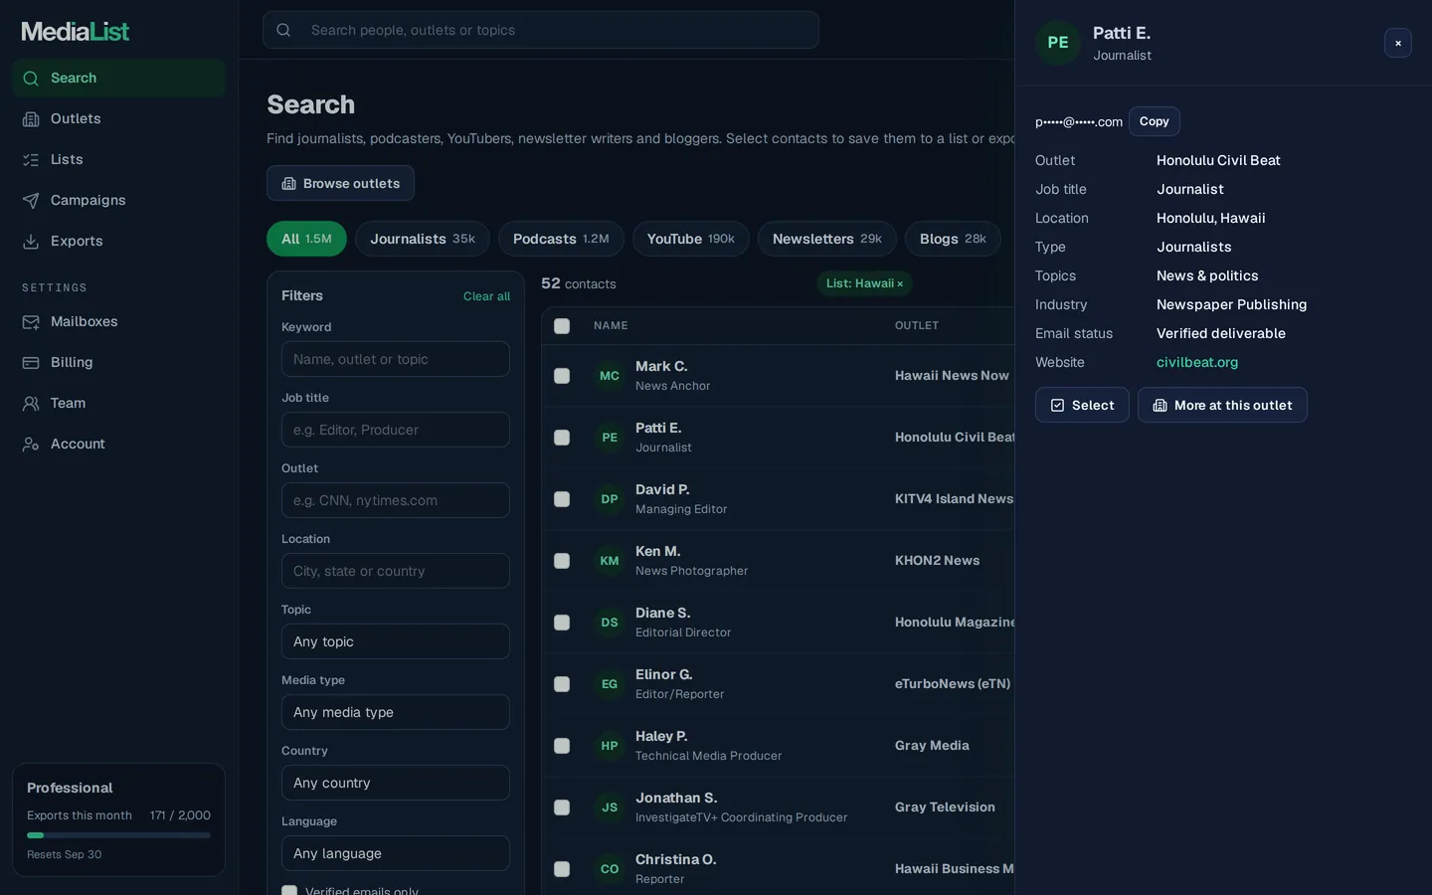Viewport: 1432px width, 895px height.
Task: Select Haley P.'s checkbox
Action: [562, 746]
